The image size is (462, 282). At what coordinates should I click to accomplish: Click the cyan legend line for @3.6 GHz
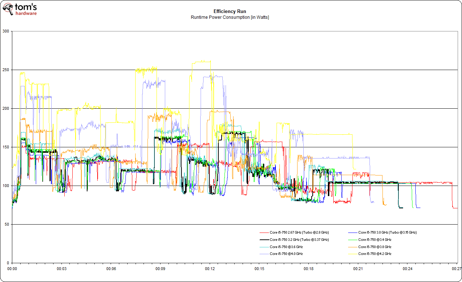pos(264,247)
